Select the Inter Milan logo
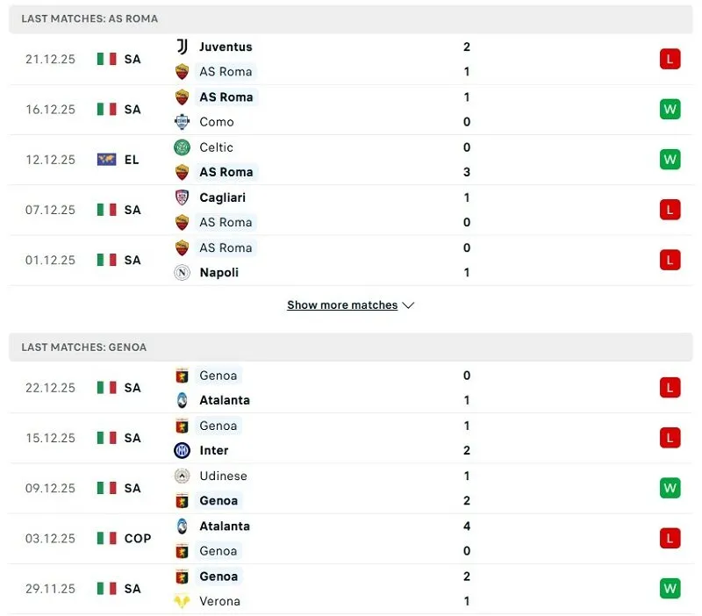This screenshot has height=616, width=702. pos(182,450)
